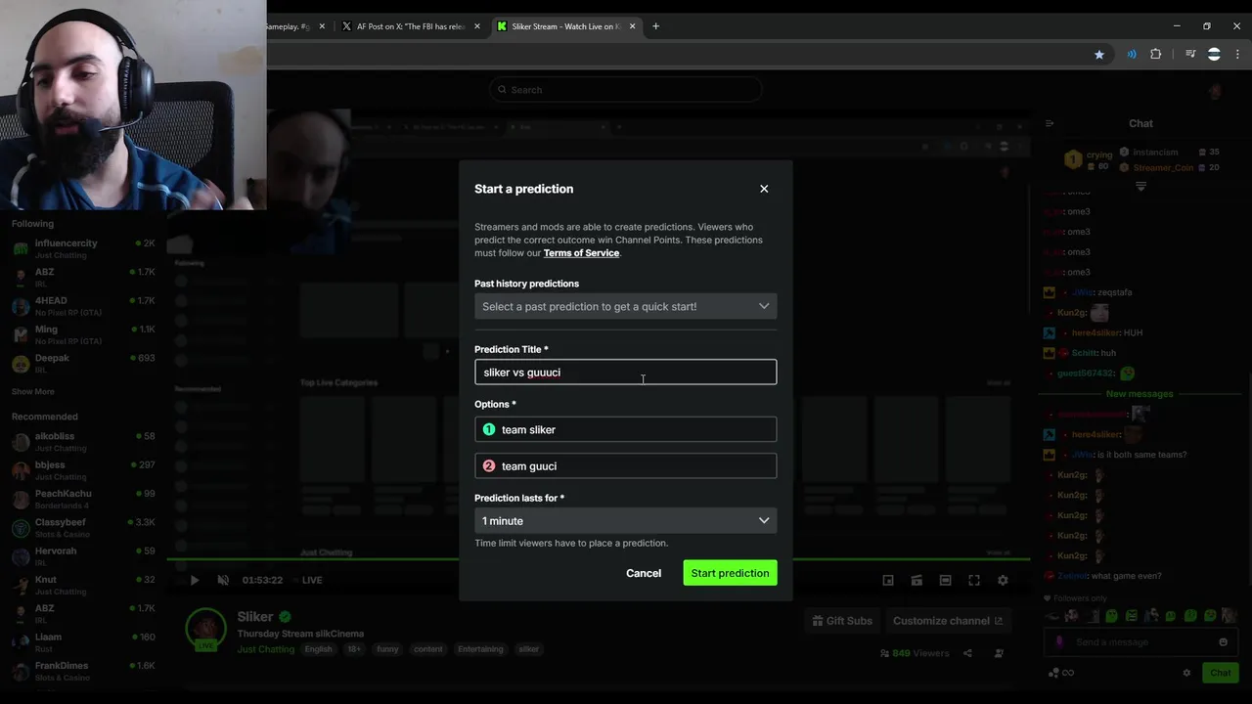Click the site Search box
This screenshot has height=704, width=1252.
coord(626,90)
